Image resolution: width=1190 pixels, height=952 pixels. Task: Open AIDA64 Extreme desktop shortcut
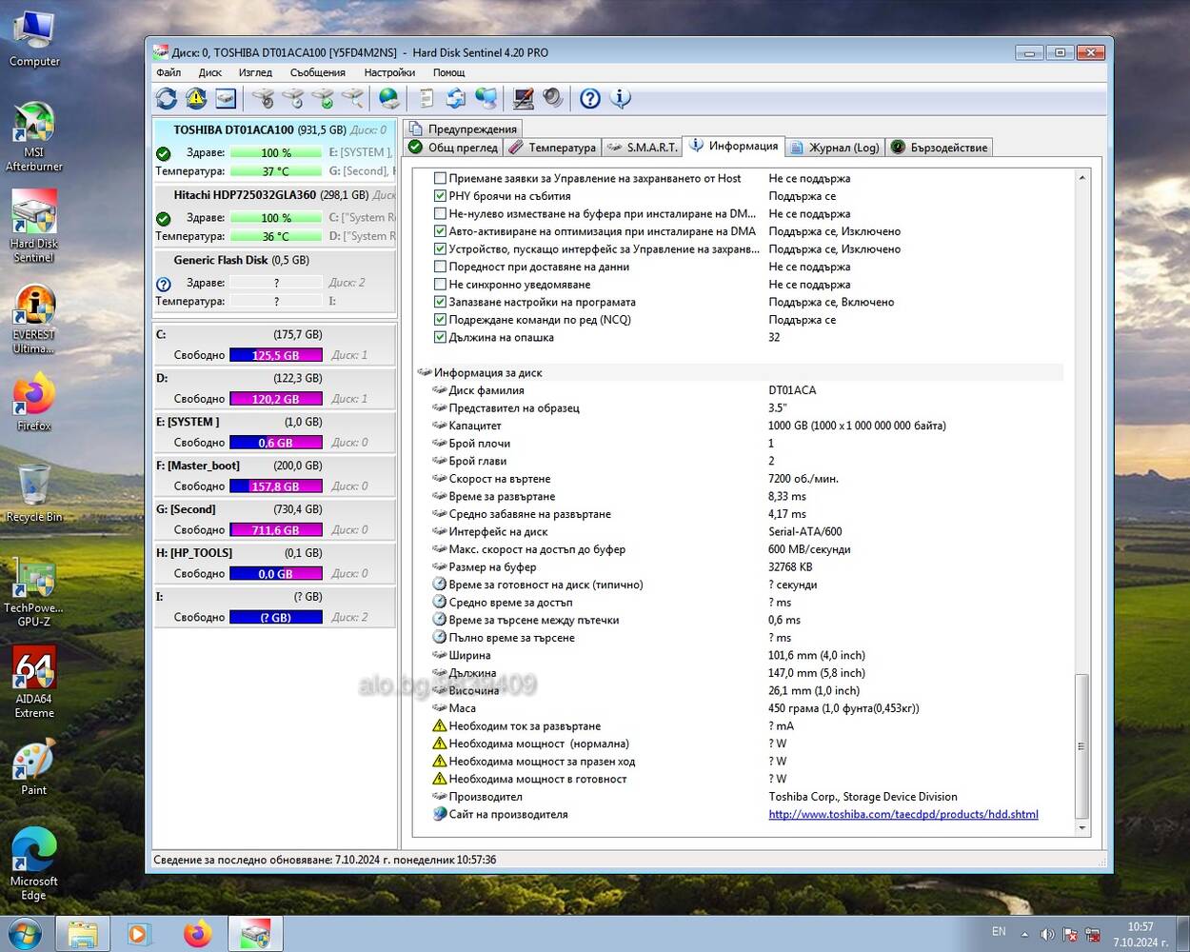pos(34,682)
